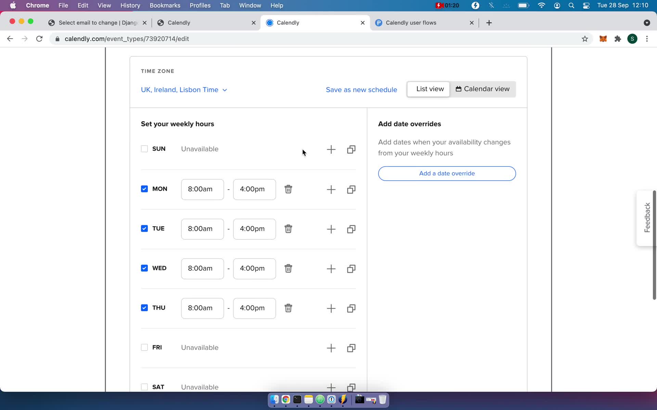Open History in the menu bar
This screenshot has height=410, width=657.
point(130,5)
